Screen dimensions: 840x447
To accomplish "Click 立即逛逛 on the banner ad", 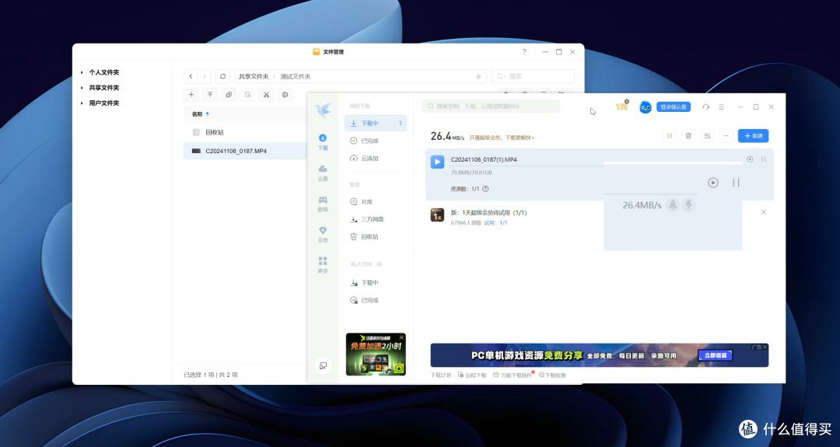I will (716, 355).
